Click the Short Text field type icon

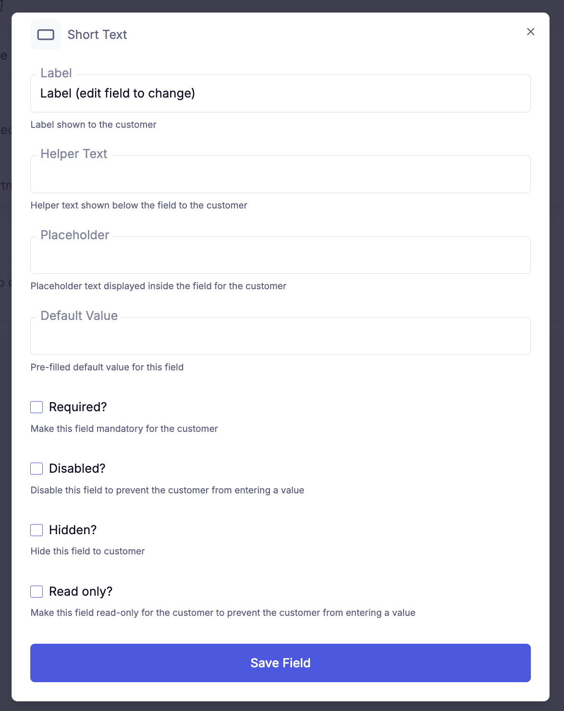tap(46, 35)
